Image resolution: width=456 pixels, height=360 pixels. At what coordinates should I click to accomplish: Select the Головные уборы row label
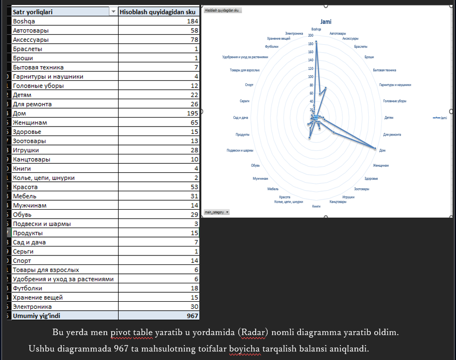coord(65,86)
